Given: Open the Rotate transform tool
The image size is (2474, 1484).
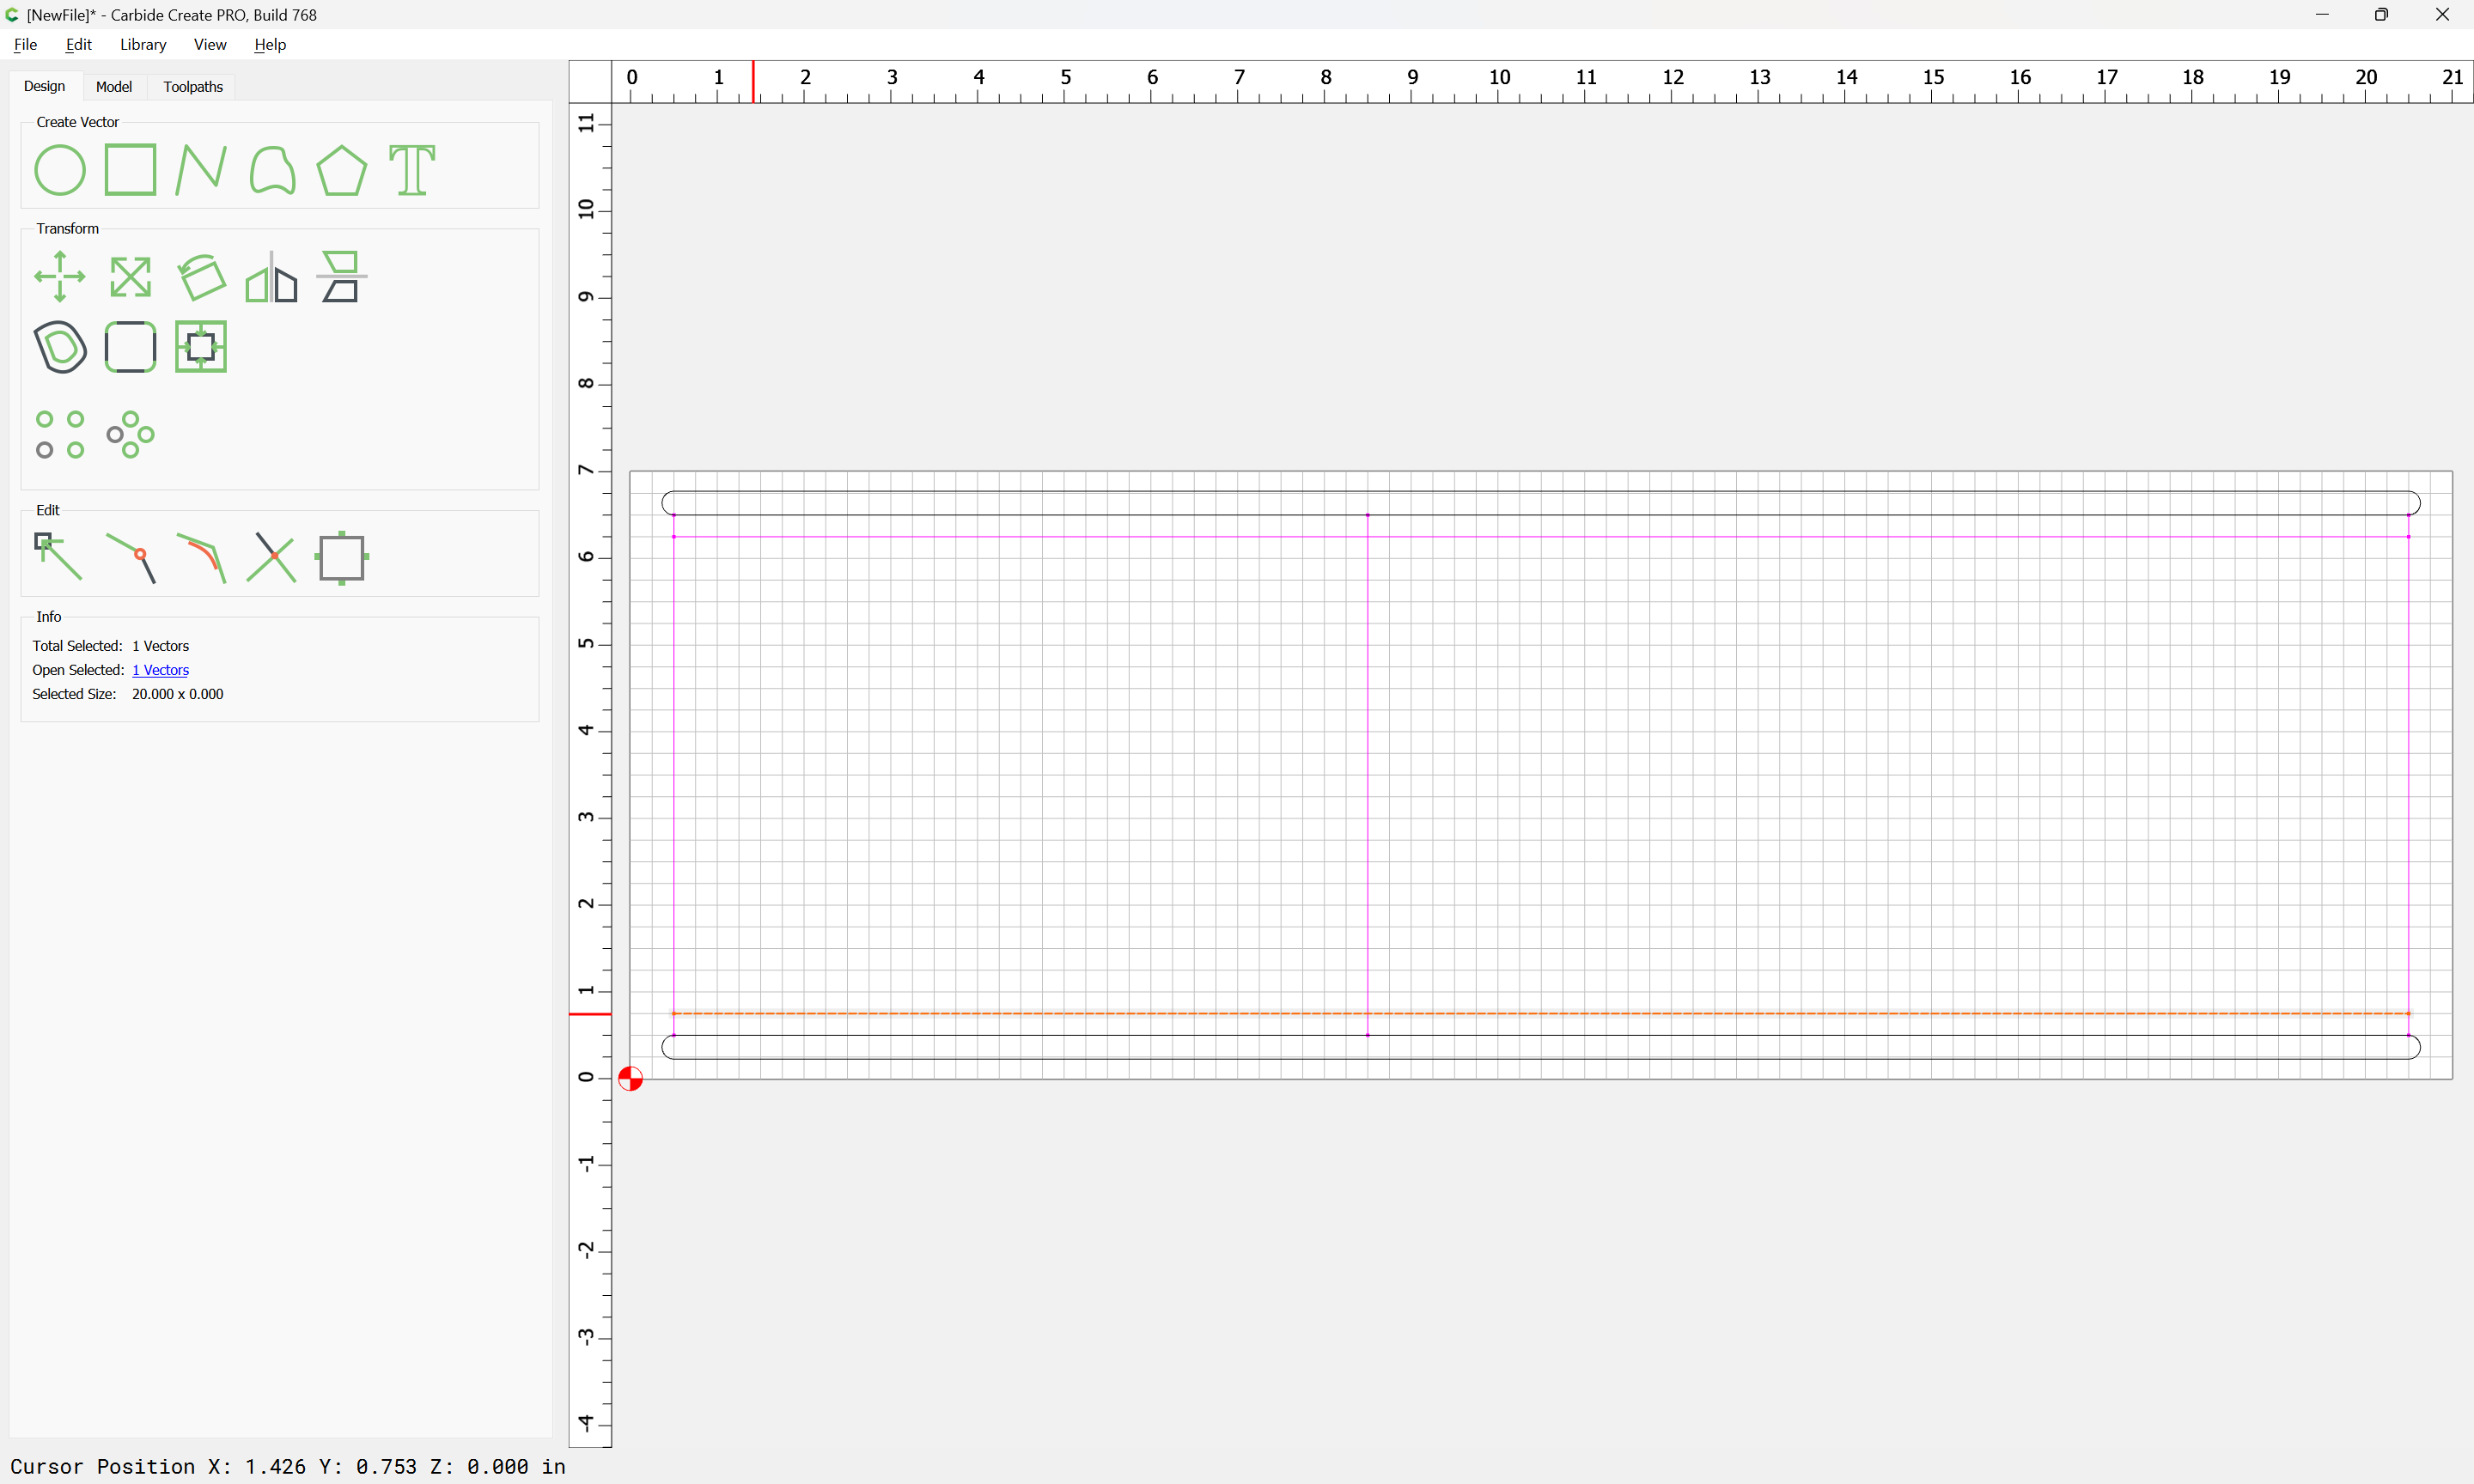Looking at the screenshot, I should pos(201,277).
